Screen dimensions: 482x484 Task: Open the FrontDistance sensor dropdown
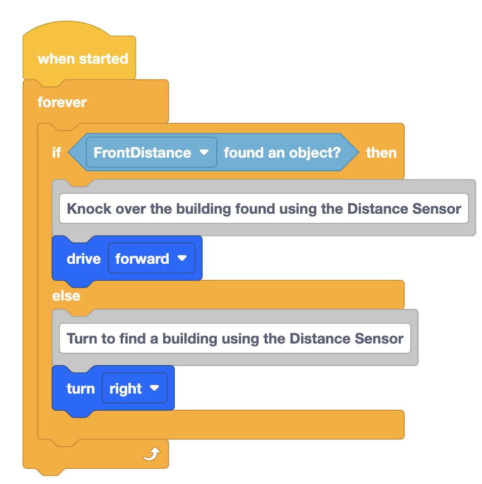tap(151, 153)
